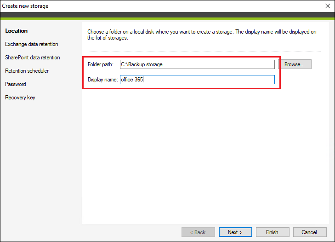
Task: Cancel the storage creation wizard
Action: click(310, 232)
